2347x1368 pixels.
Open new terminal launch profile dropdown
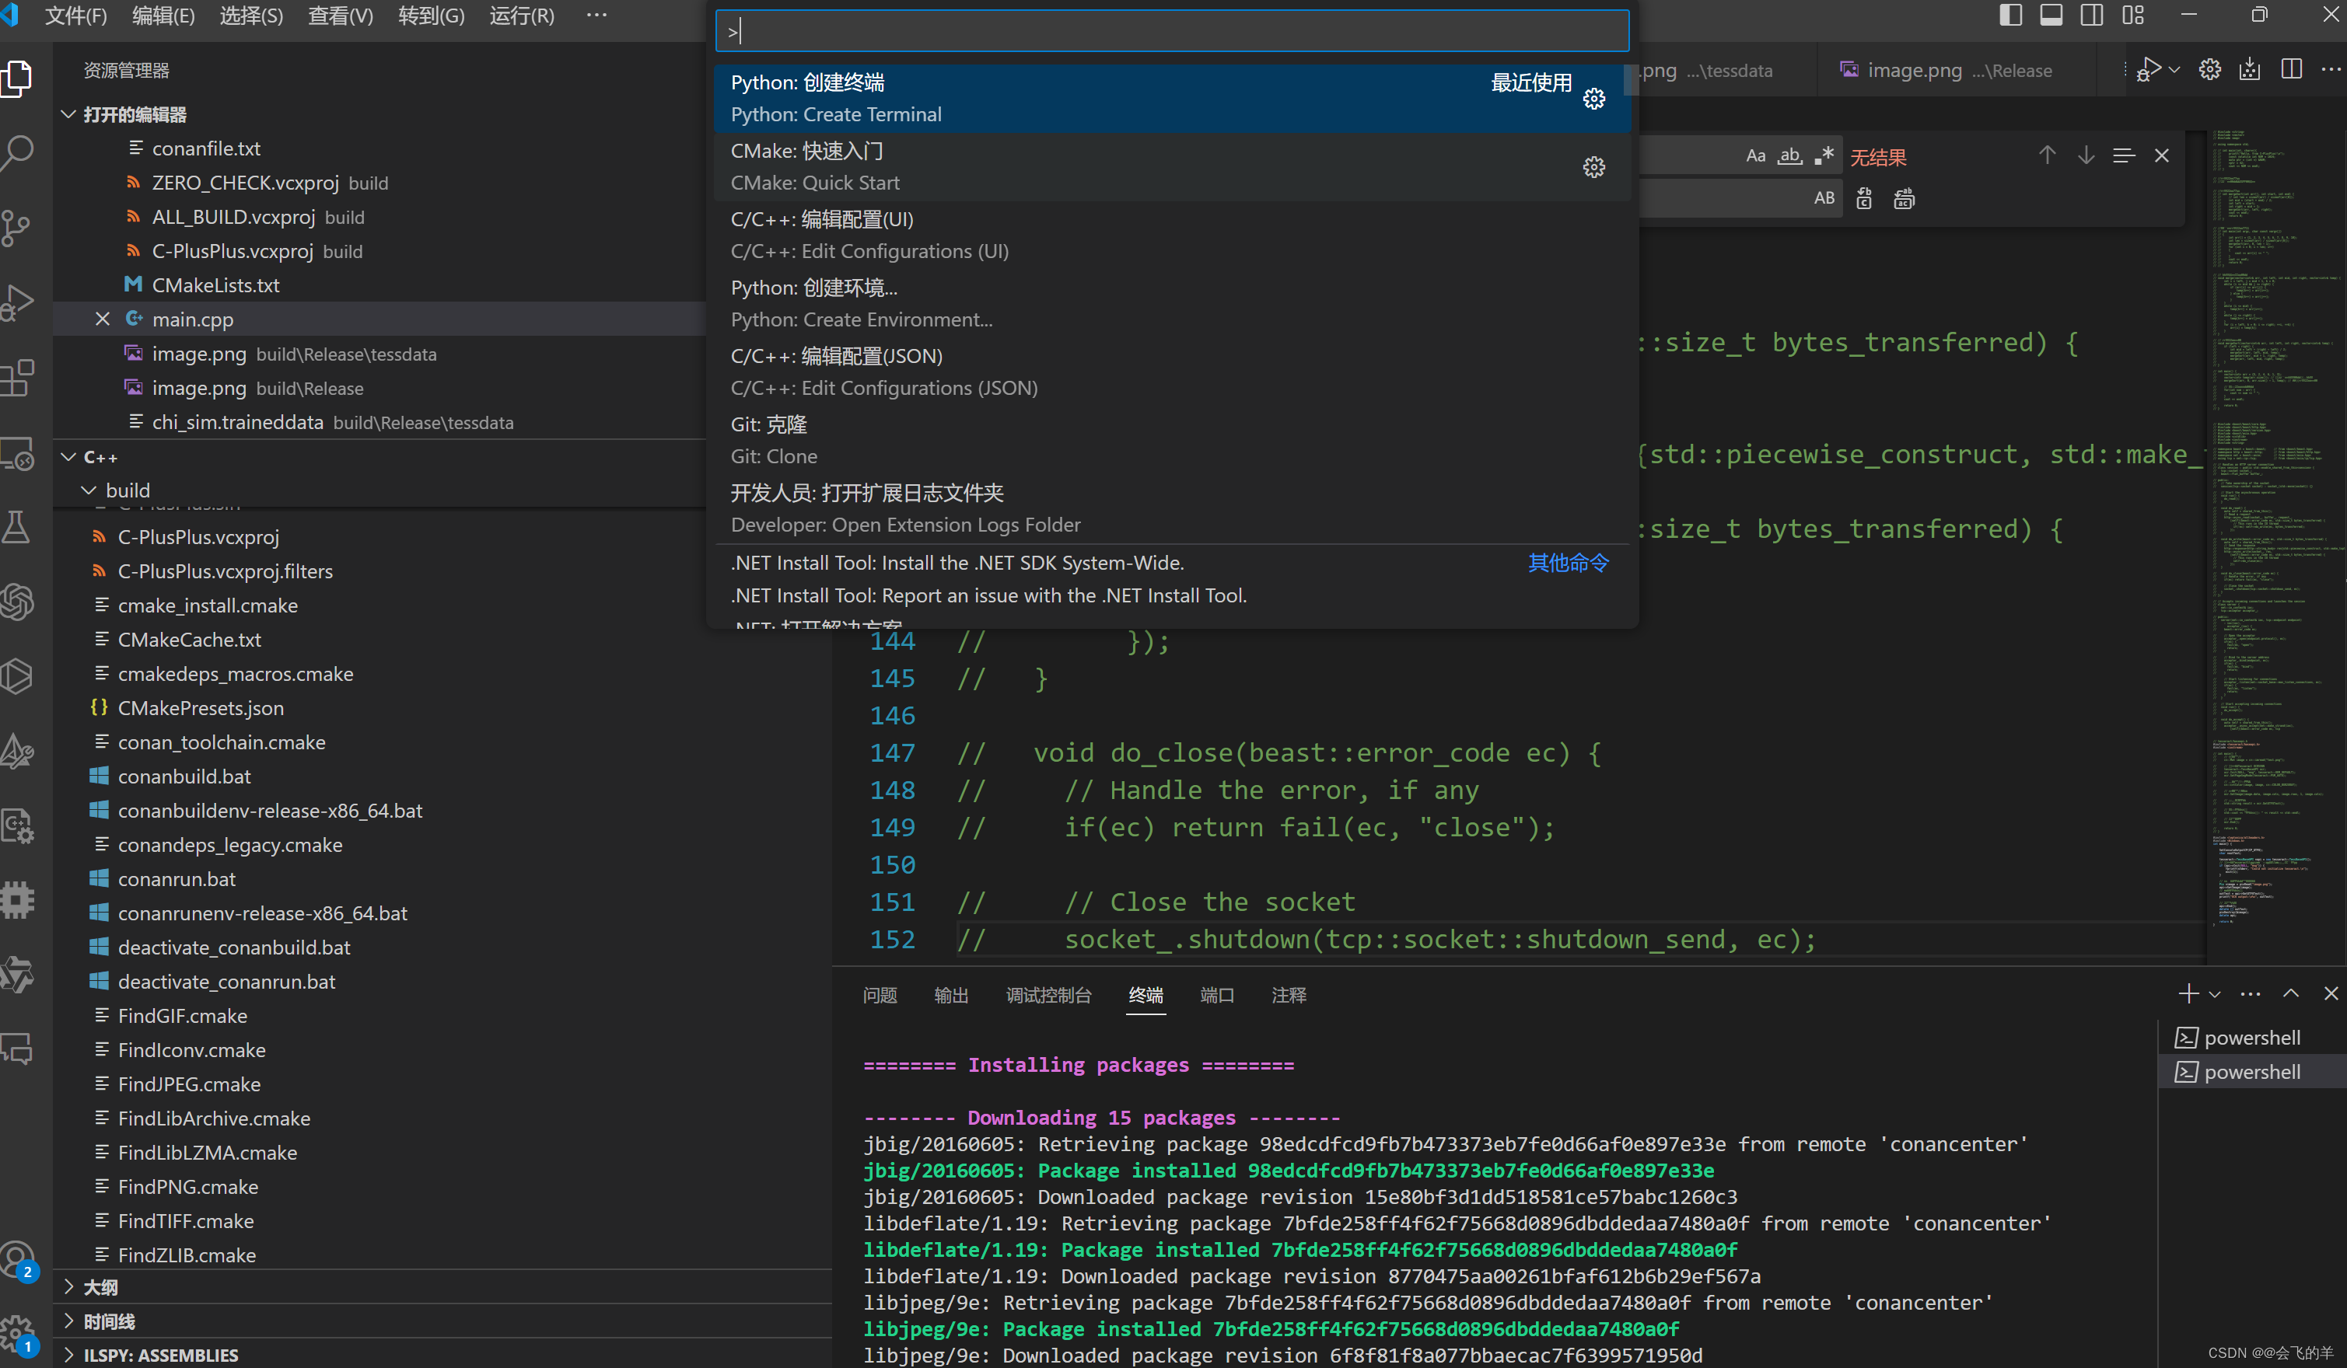click(x=2216, y=995)
